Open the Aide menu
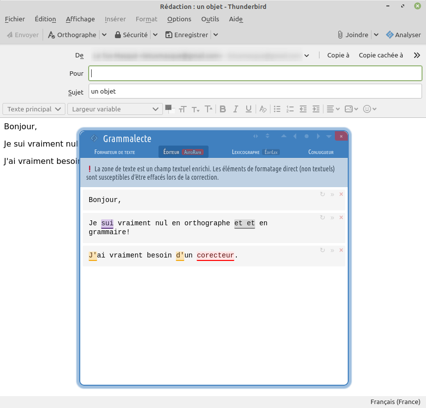 [236, 19]
